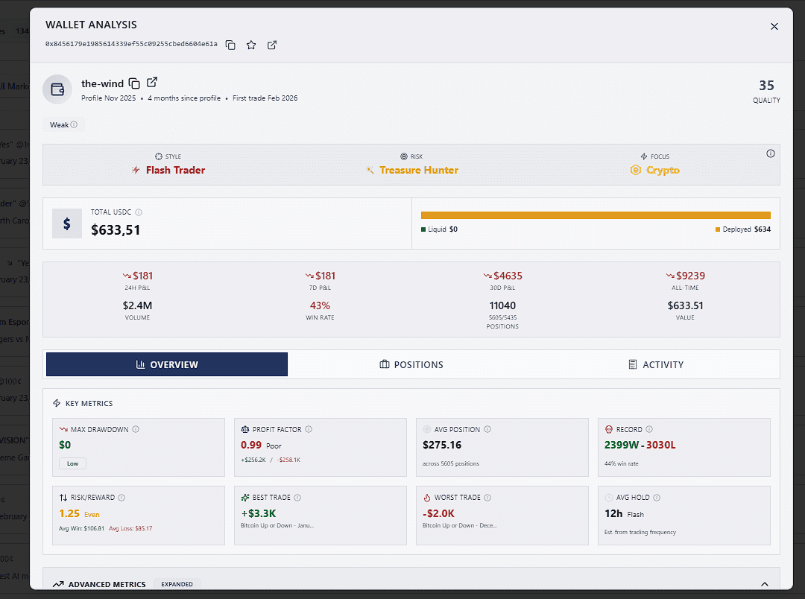This screenshot has height=599, width=805.
Task: Click the lightning icon next to Flash Trader
Action: pos(135,170)
